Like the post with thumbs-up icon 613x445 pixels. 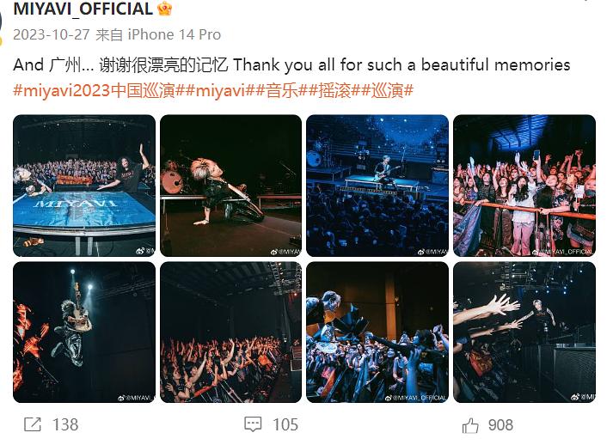[470, 424]
